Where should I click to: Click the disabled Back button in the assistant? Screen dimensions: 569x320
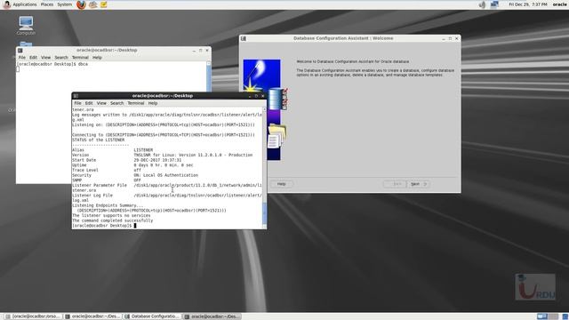(x=395, y=184)
